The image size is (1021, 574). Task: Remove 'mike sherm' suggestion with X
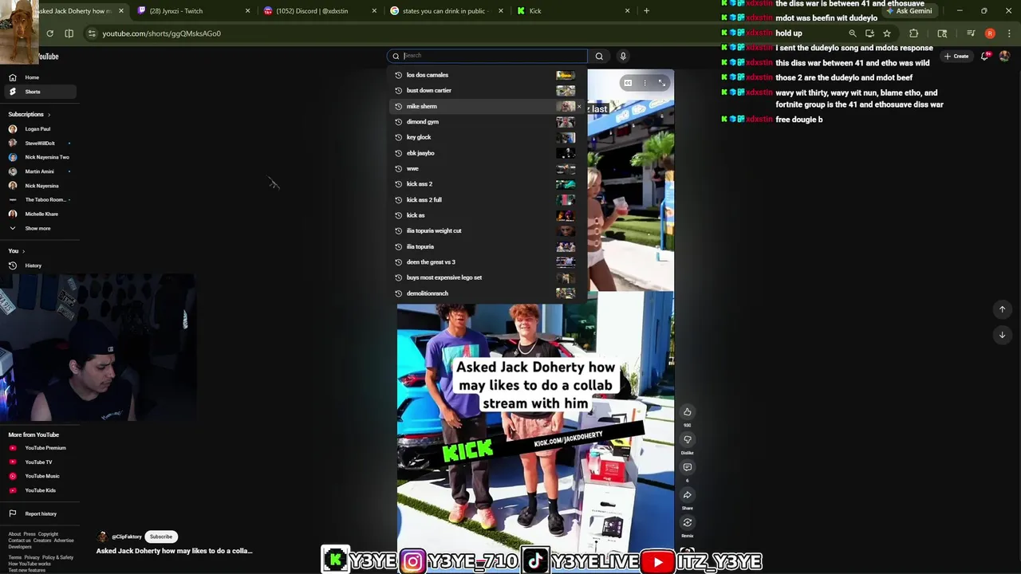click(x=579, y=106)
